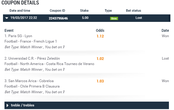Select coupon ID 2243795646
This screenshot has width=174, height=110.
[58, 18]
